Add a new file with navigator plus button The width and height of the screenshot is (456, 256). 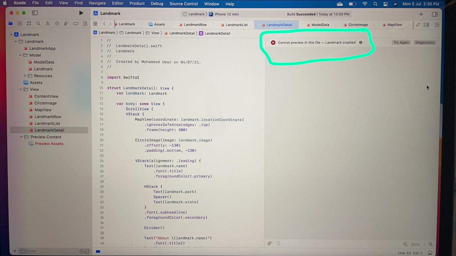[x=15, y=251]
